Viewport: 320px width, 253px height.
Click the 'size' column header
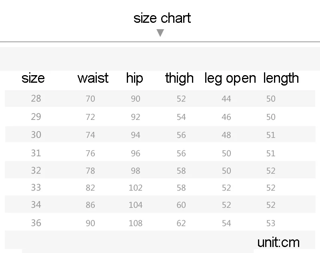pos(33,78)
